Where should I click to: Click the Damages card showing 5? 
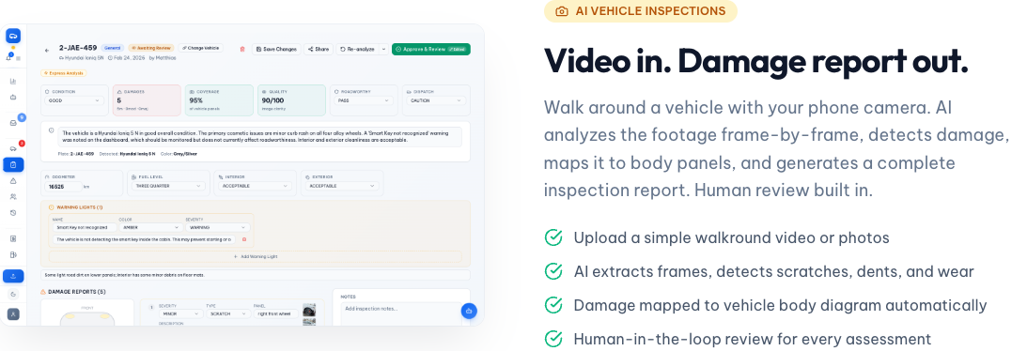click(147, 100)
